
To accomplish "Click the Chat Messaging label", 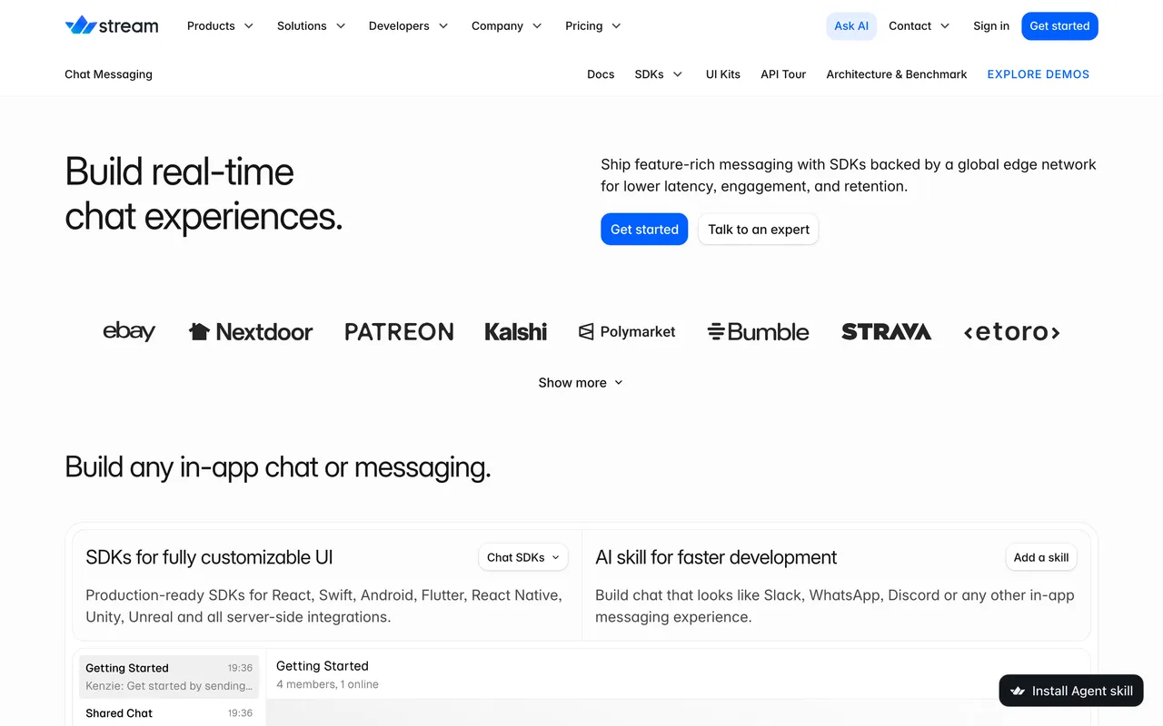I will (108, 74).
